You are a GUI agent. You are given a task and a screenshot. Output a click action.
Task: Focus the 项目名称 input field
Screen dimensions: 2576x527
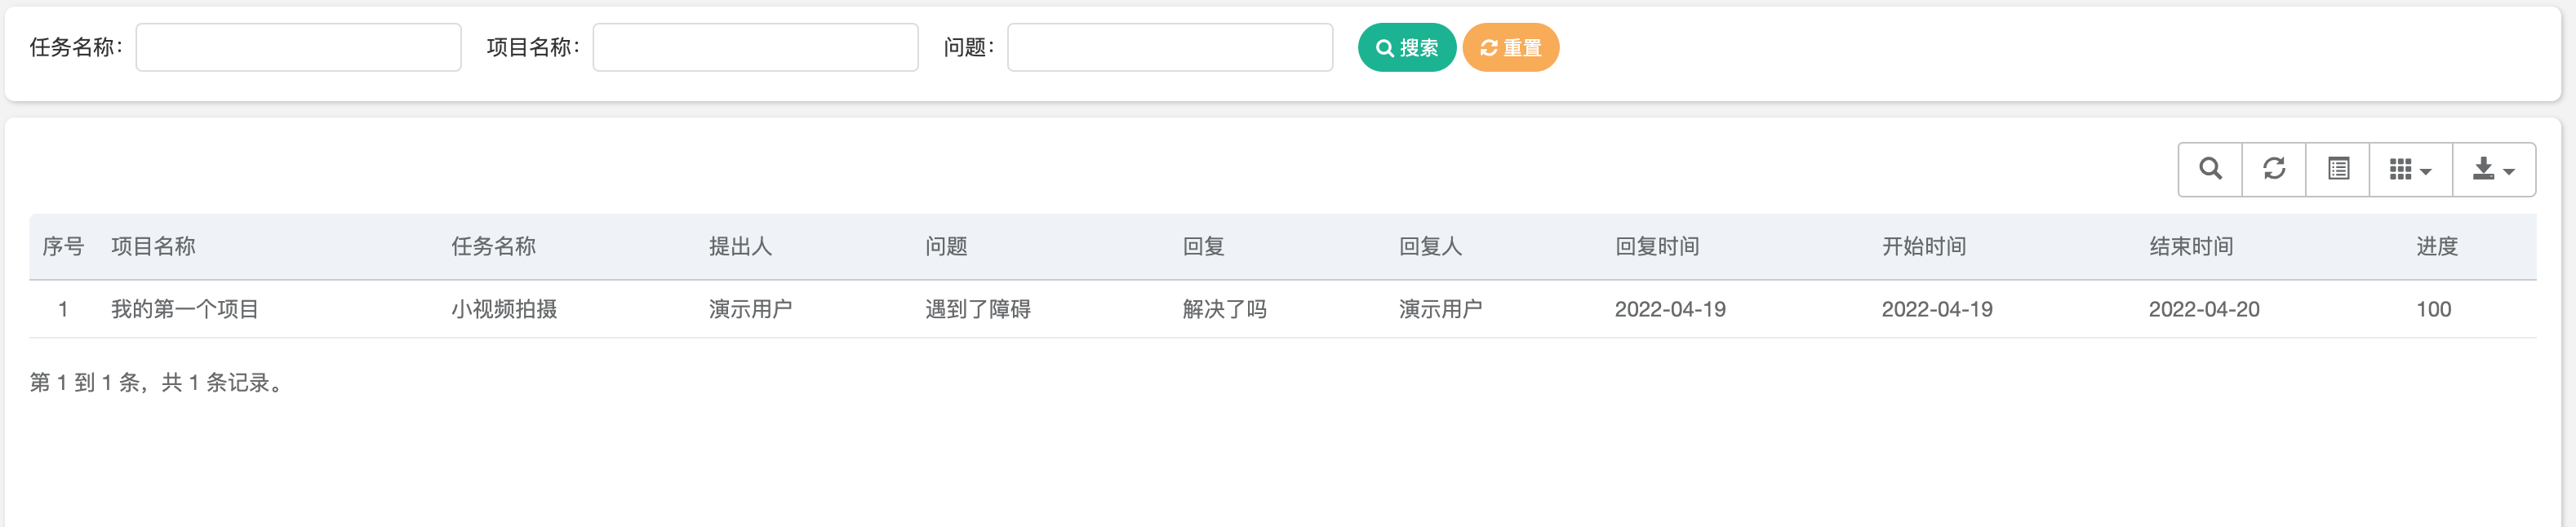755,47
